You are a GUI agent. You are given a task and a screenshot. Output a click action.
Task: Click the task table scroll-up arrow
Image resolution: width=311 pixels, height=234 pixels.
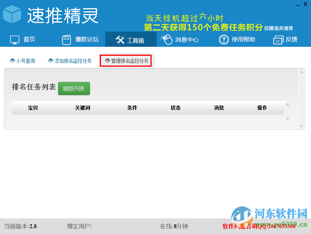click(287, 105)
